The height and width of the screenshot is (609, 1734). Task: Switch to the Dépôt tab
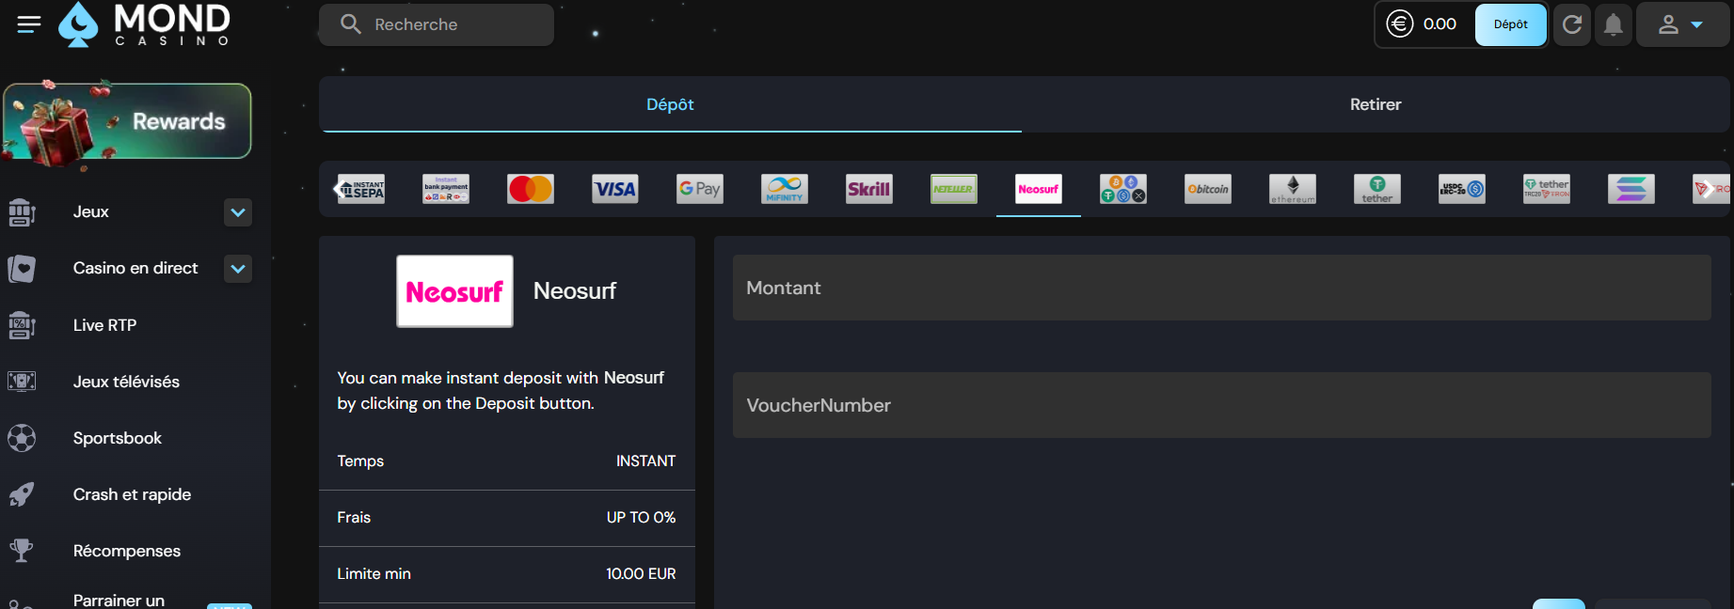(670, 104)
